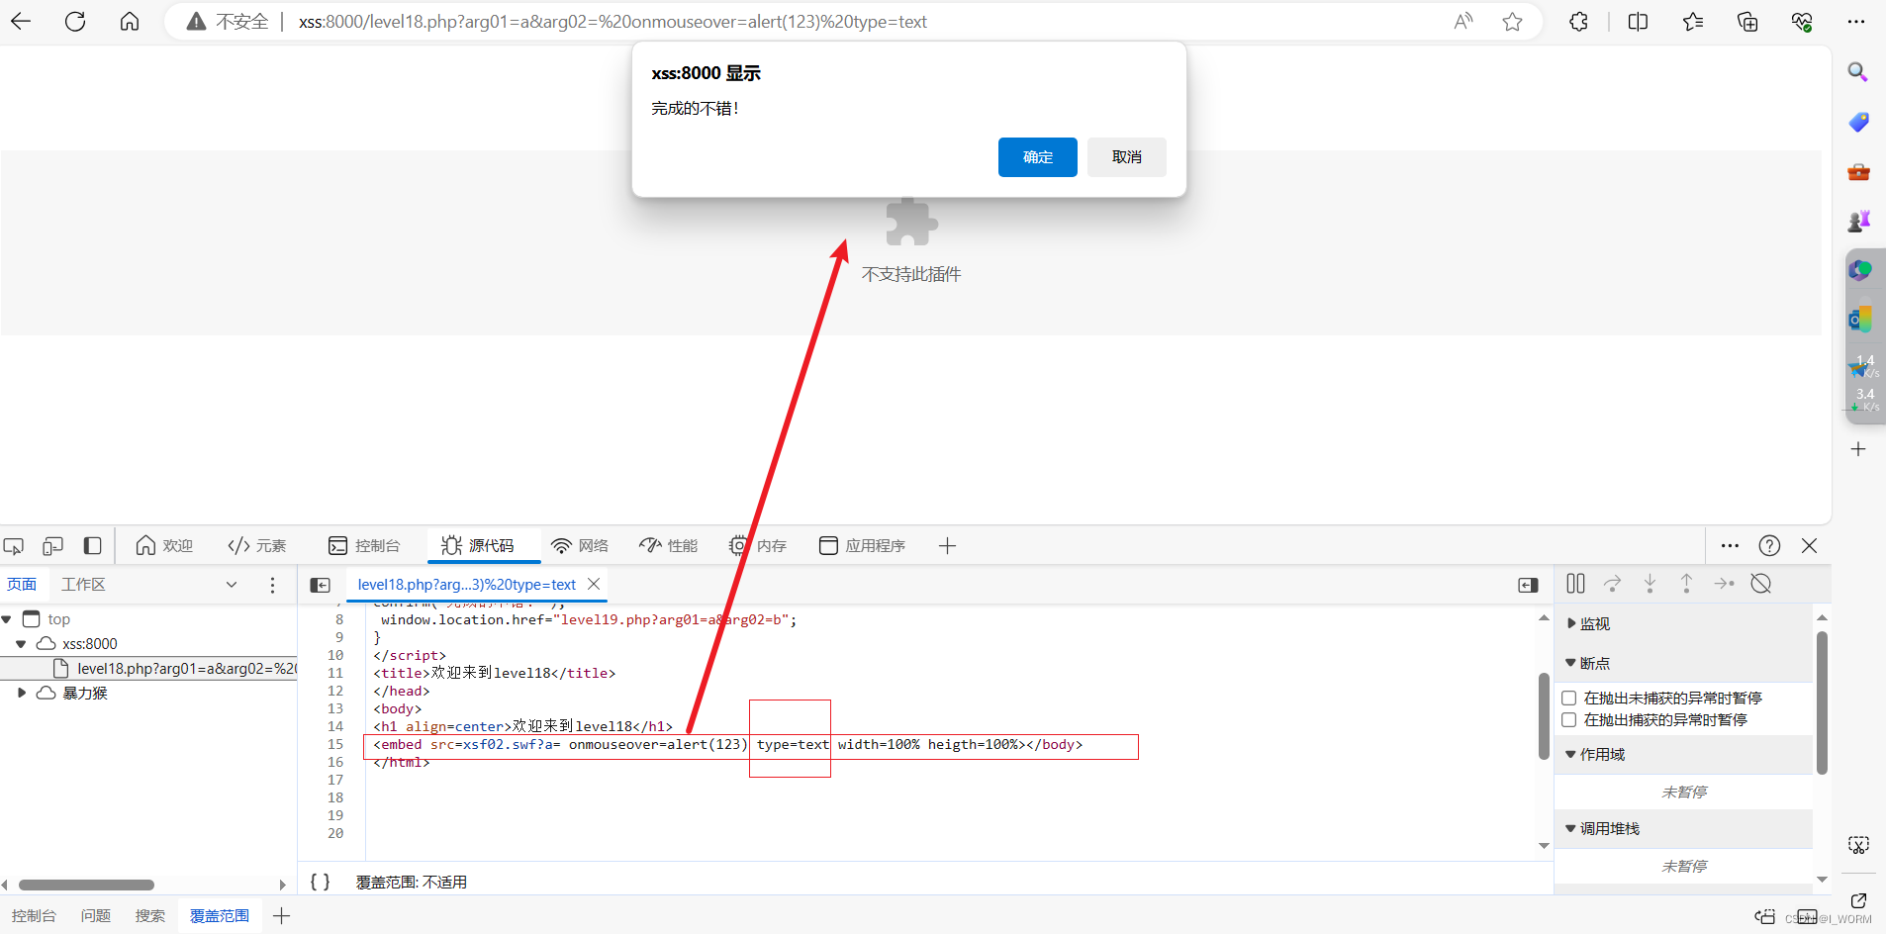The image size is (1886, 934).
Task: Enable pause on caught exceptions checkbox
Action: tap(1568, 720)
